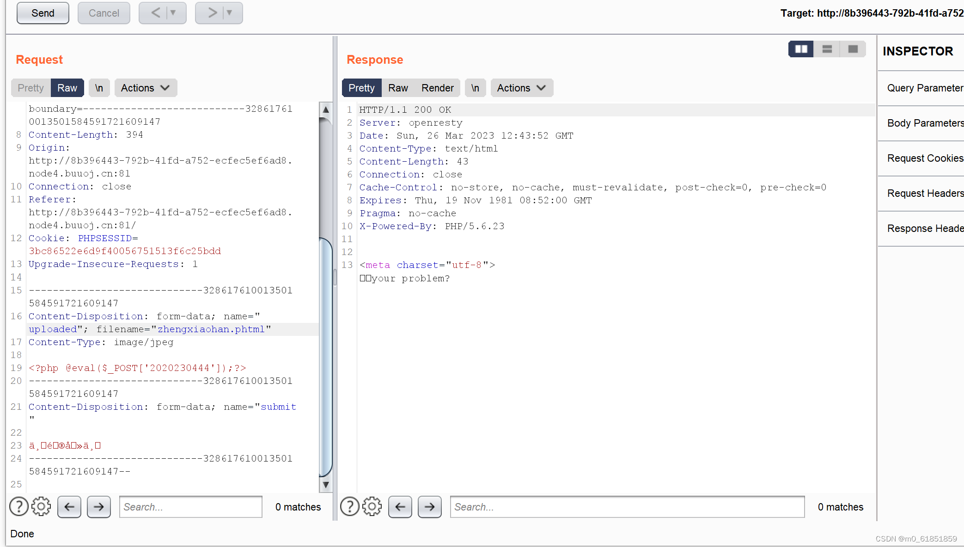964x547 pixels.
Task: Open request panel search settings gear
Action: point(41,507)
